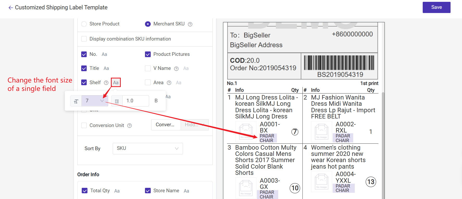Click the Aa font icon next to Title
Screen dimensions: 462x199
106,69
